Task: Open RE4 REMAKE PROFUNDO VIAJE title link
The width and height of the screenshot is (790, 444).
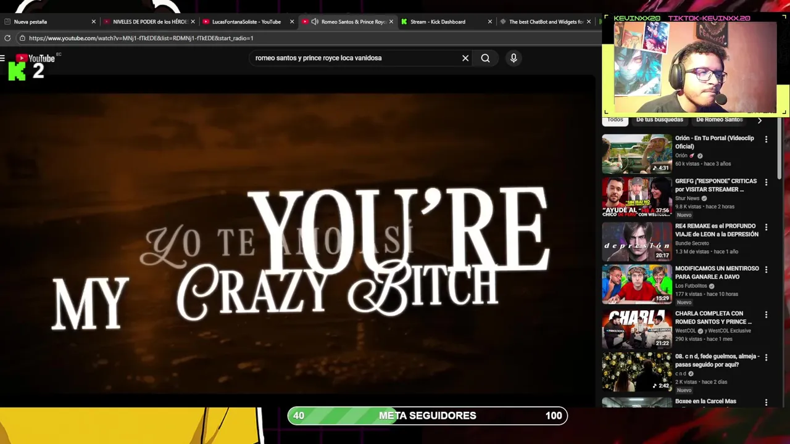Action: tap(717, 230)
